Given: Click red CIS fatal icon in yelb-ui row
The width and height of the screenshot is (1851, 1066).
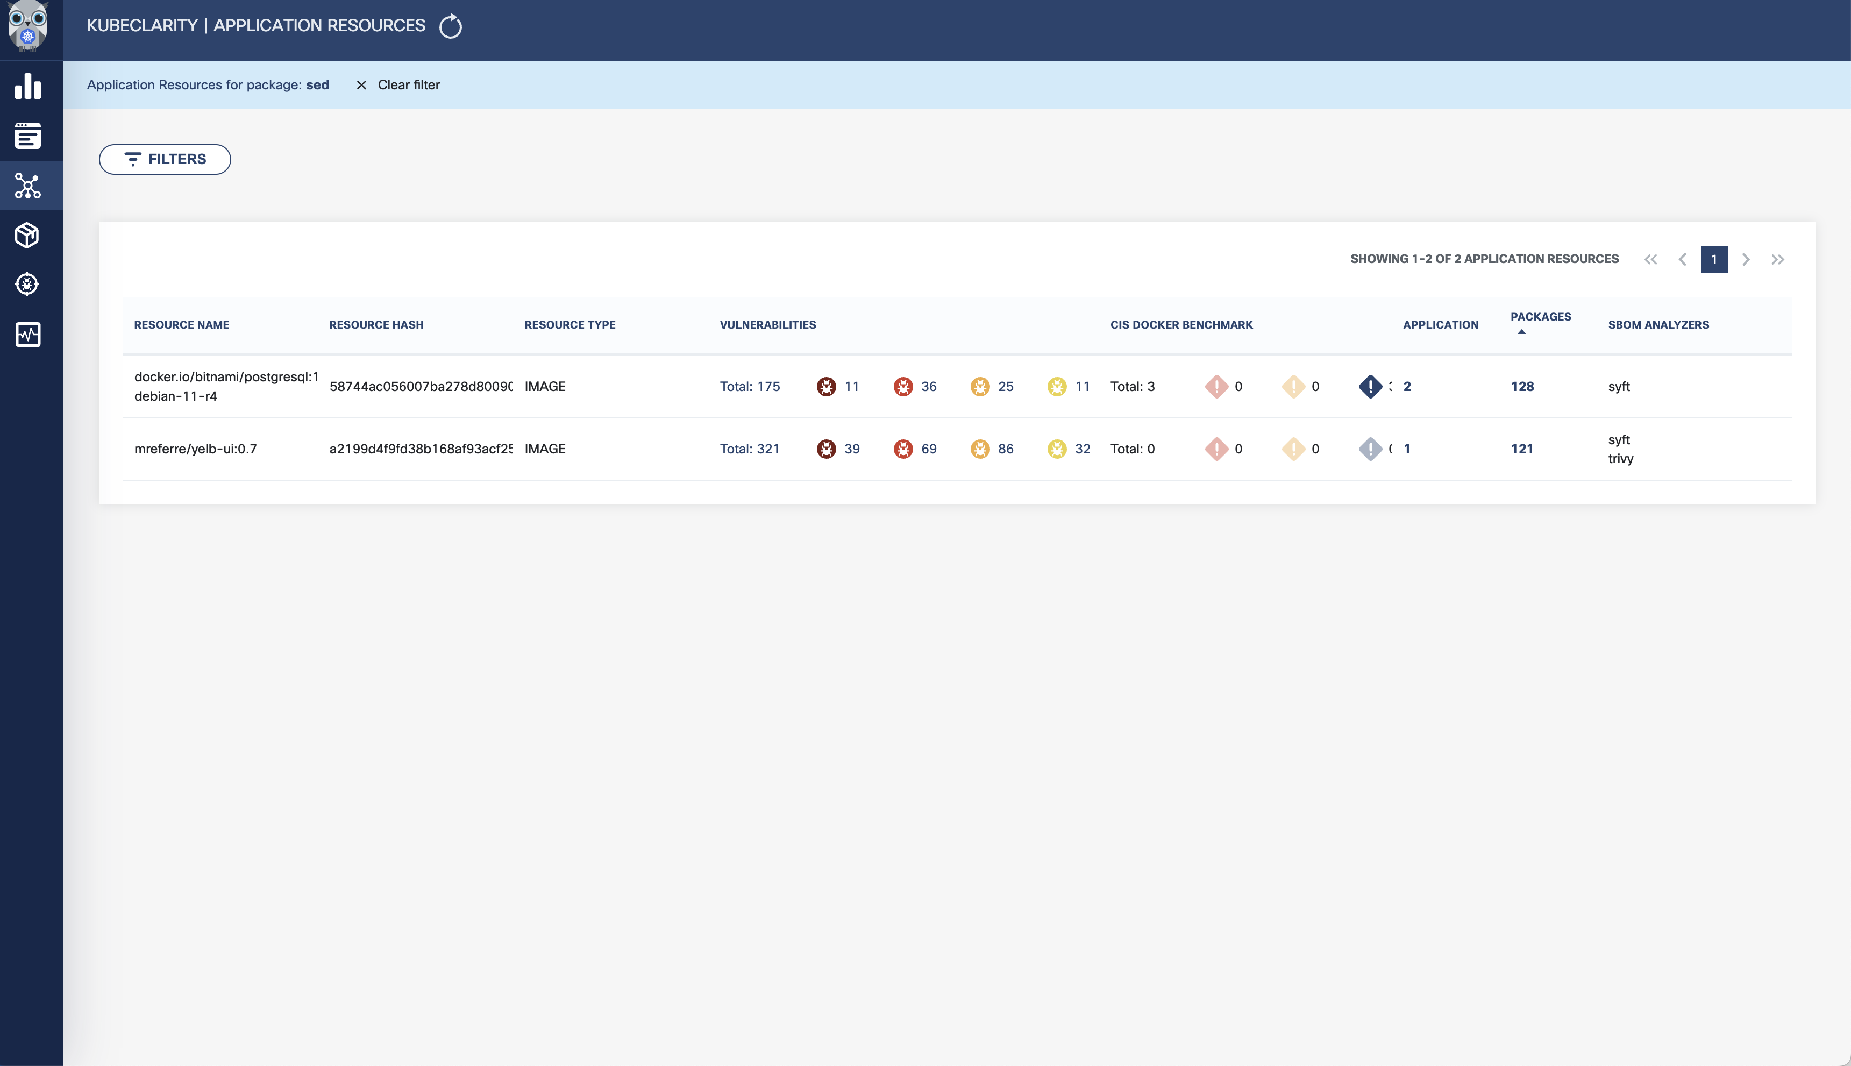Looking at the screenshot, I should click(x=1216, y=449).
